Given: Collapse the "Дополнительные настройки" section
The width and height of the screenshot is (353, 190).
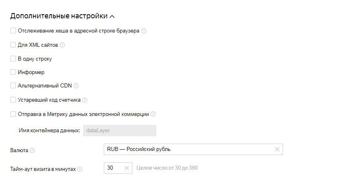Looking at the screenshot, I should click(x=112, y=17).
